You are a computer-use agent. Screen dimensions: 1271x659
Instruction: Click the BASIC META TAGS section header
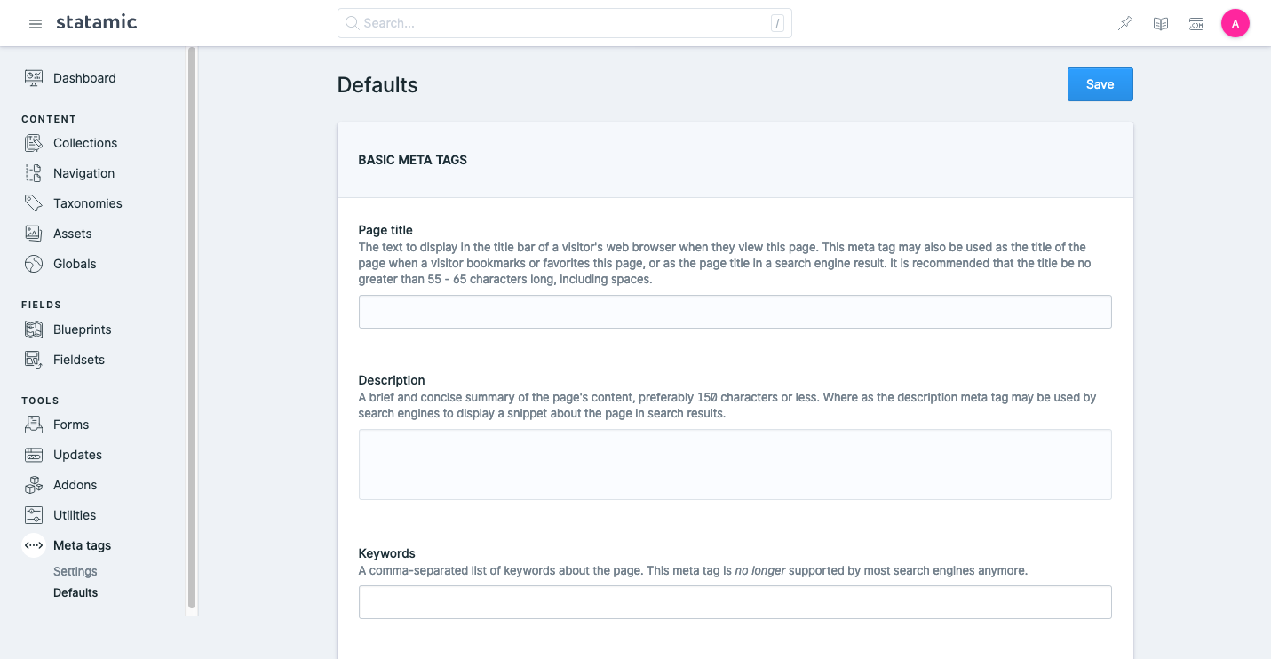[412, 160]
